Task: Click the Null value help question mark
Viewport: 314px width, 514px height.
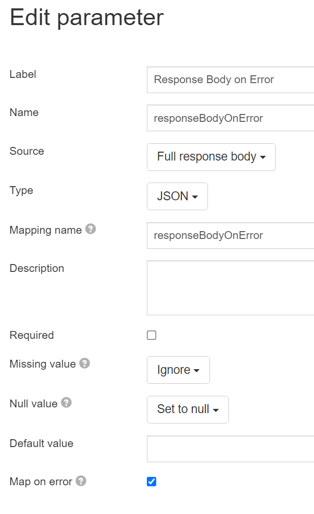Action: pyautogui.click(x=66, y=403)
